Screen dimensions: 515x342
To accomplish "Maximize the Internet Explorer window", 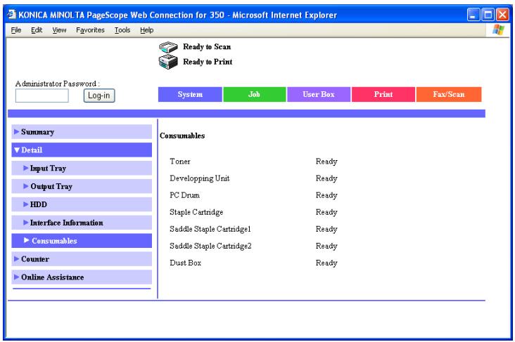I will 488,15.
